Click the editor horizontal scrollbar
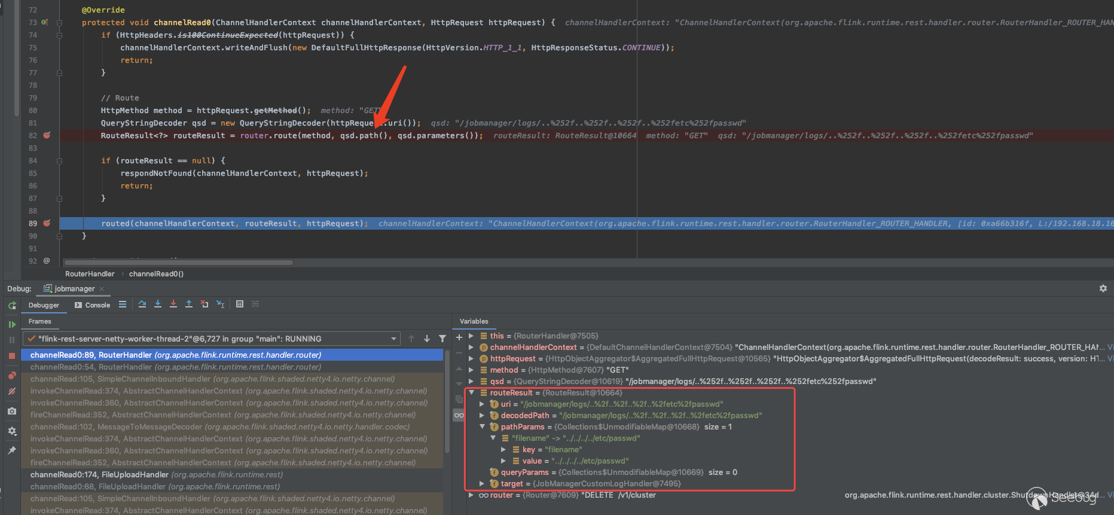 (178, 262)
